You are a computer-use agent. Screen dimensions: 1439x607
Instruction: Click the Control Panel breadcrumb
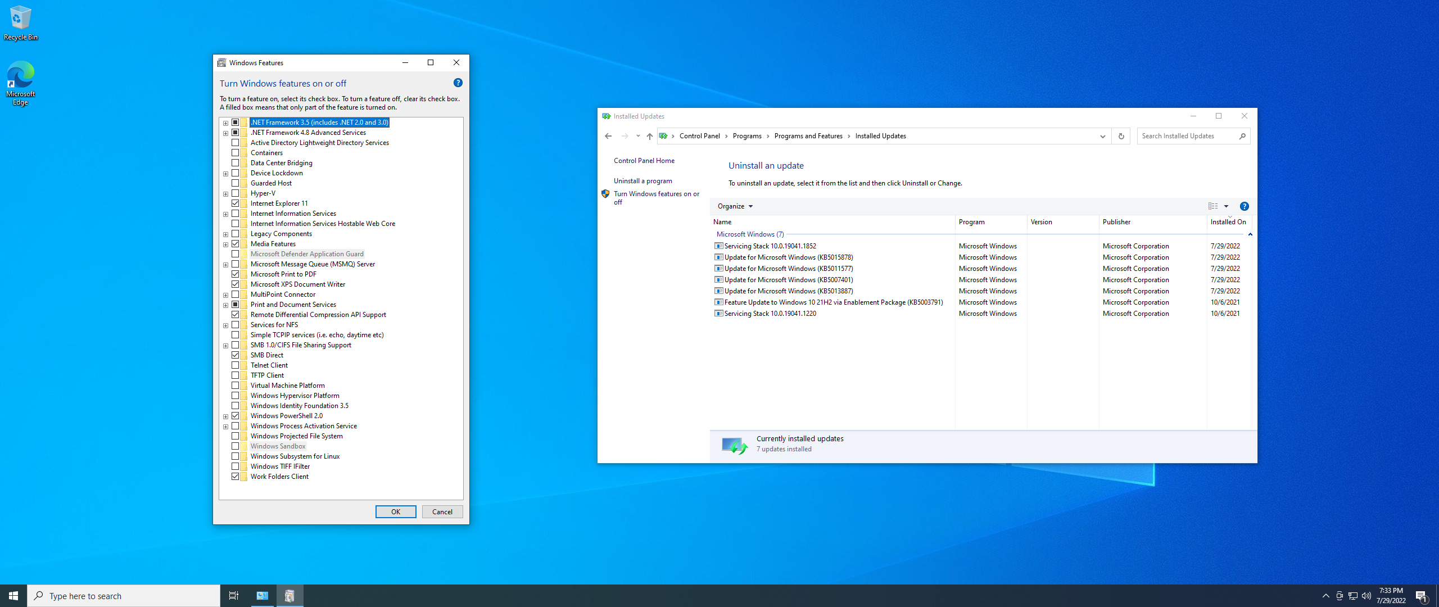tap(699, 136)
